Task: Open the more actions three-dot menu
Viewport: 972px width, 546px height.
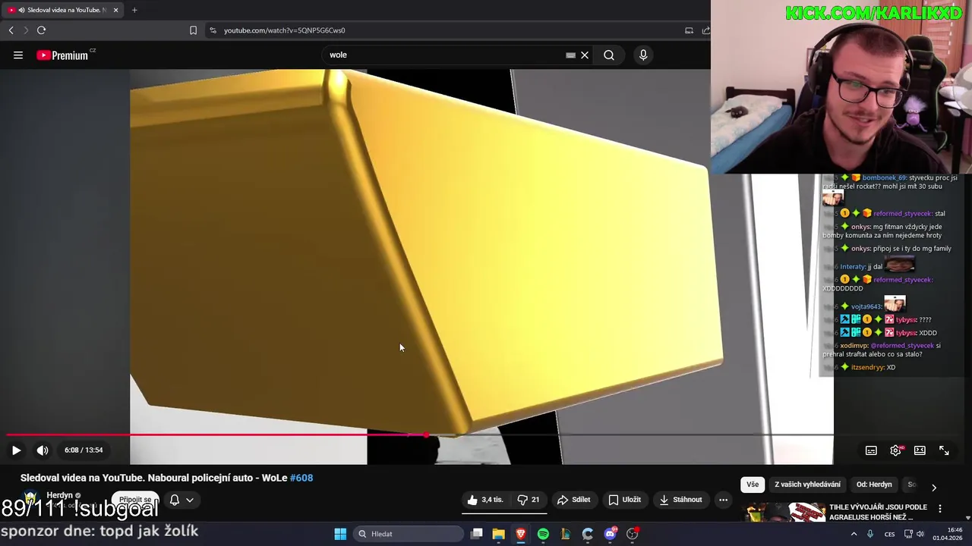Action: coord(723,500)
